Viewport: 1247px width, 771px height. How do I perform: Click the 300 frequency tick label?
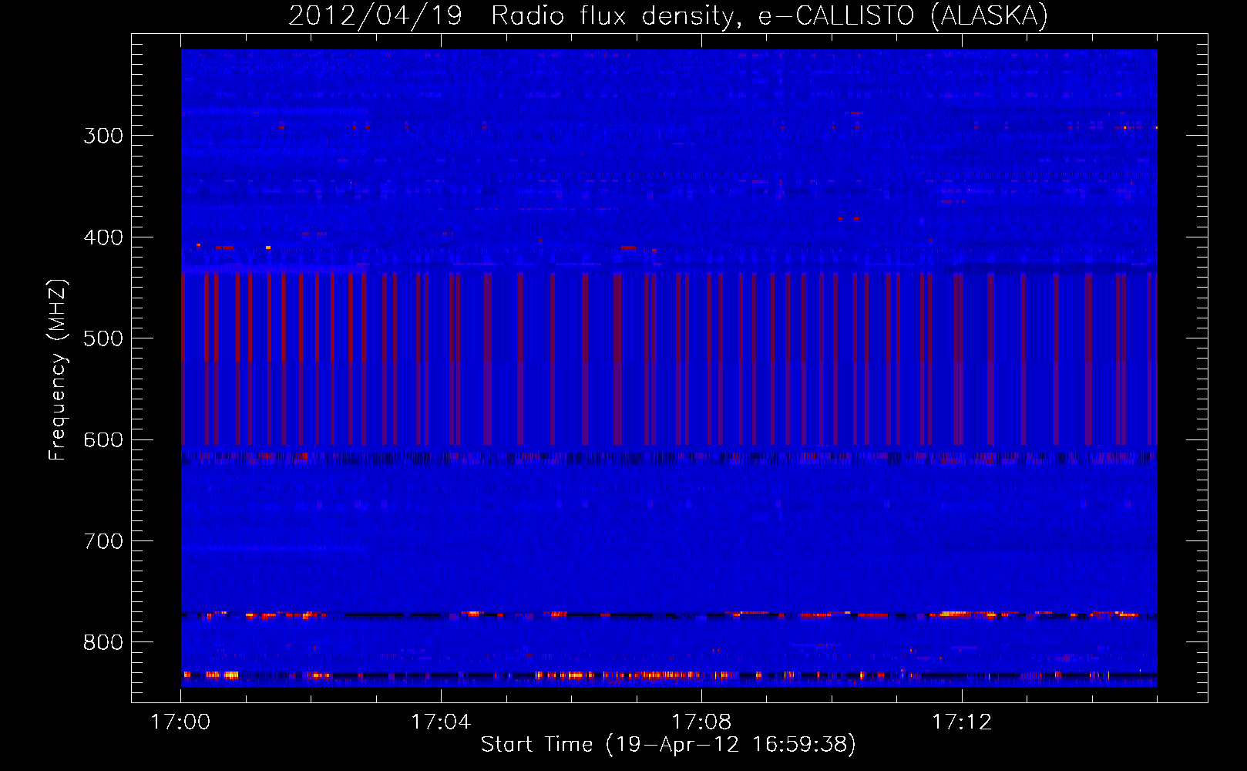click(103, 136)
